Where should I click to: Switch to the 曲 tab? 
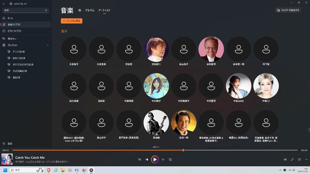pyautogui.click(x=80, y=10)
